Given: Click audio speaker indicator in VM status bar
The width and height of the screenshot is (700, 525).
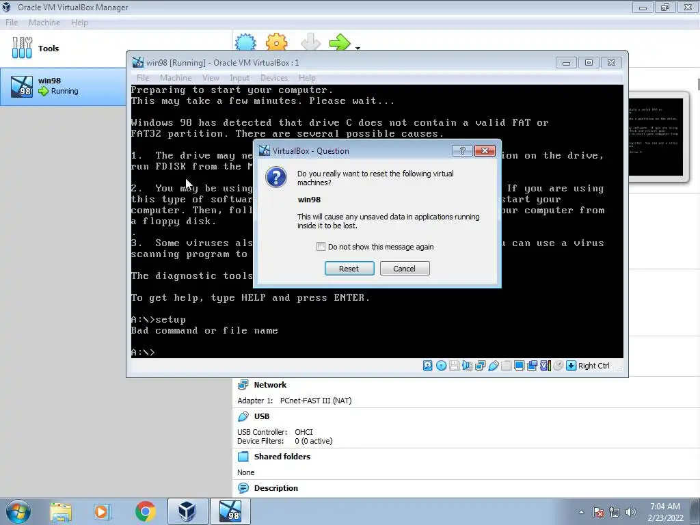Looking at the screenshot, I should coord(468,366).
